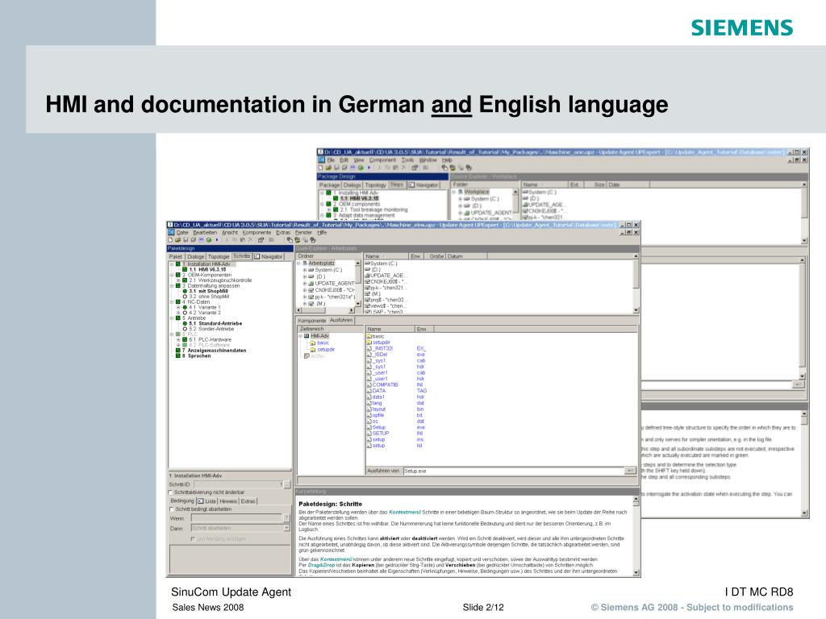Click the layout file icon
The width and height of the screenshot is (826, 619).
(369, 409)
